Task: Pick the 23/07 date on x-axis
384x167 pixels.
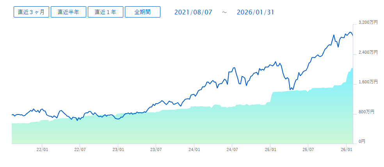Action: pos(156,149)
